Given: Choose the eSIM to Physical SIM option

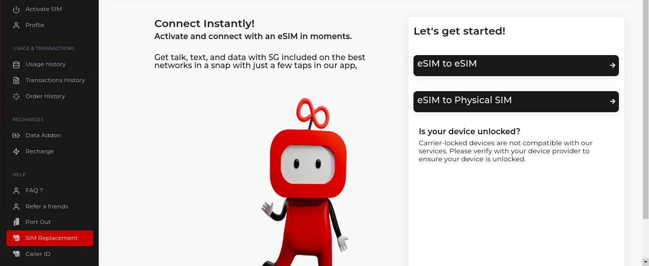Looking at the screenshot, I should tap(516, 102).
